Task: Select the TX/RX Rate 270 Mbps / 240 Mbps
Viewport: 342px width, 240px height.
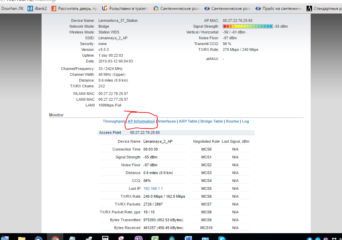Action: [x=240, y=50]
